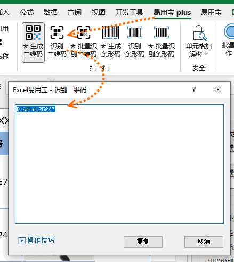Open the 易用宝 ribbon tab
Viewport: 234px width, 262px height.
[x=211, y=13]
